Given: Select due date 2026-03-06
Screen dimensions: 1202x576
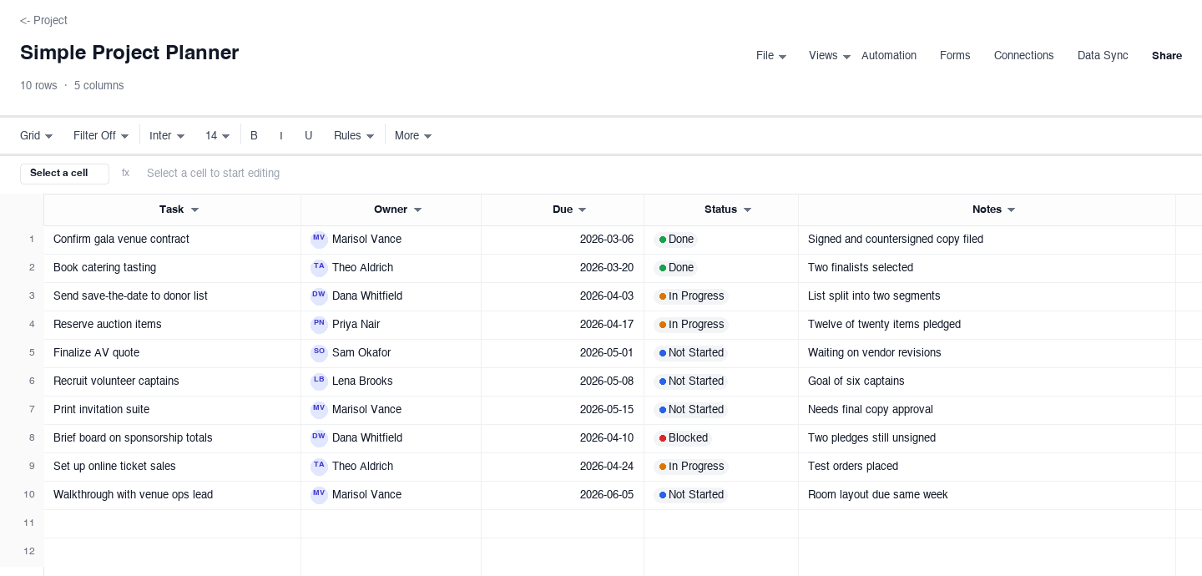Looking at the screenshot, I should pyautogui.click(x=563, y=240).
